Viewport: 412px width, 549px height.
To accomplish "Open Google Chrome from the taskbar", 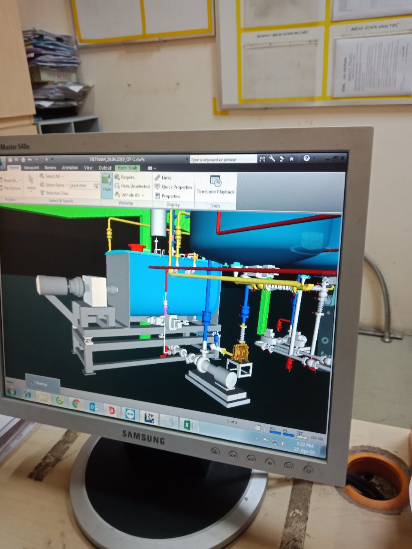I will click(x=76, y=404).
